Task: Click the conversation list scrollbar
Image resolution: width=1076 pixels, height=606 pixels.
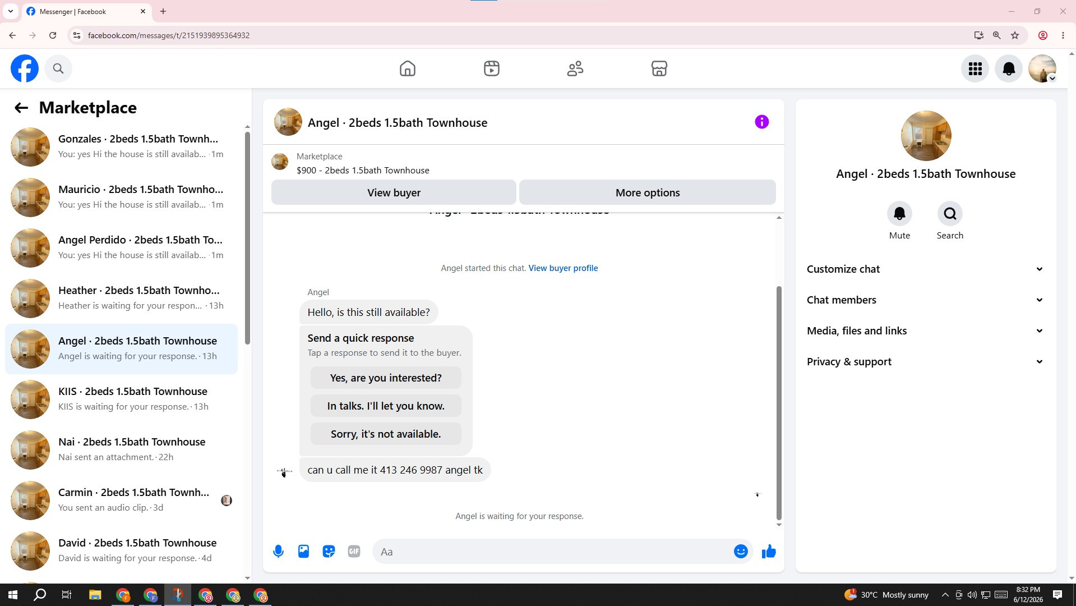Action: (x=247, y=239)
